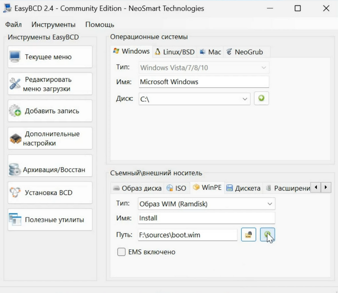Open Полезные утилиты section

50,220
